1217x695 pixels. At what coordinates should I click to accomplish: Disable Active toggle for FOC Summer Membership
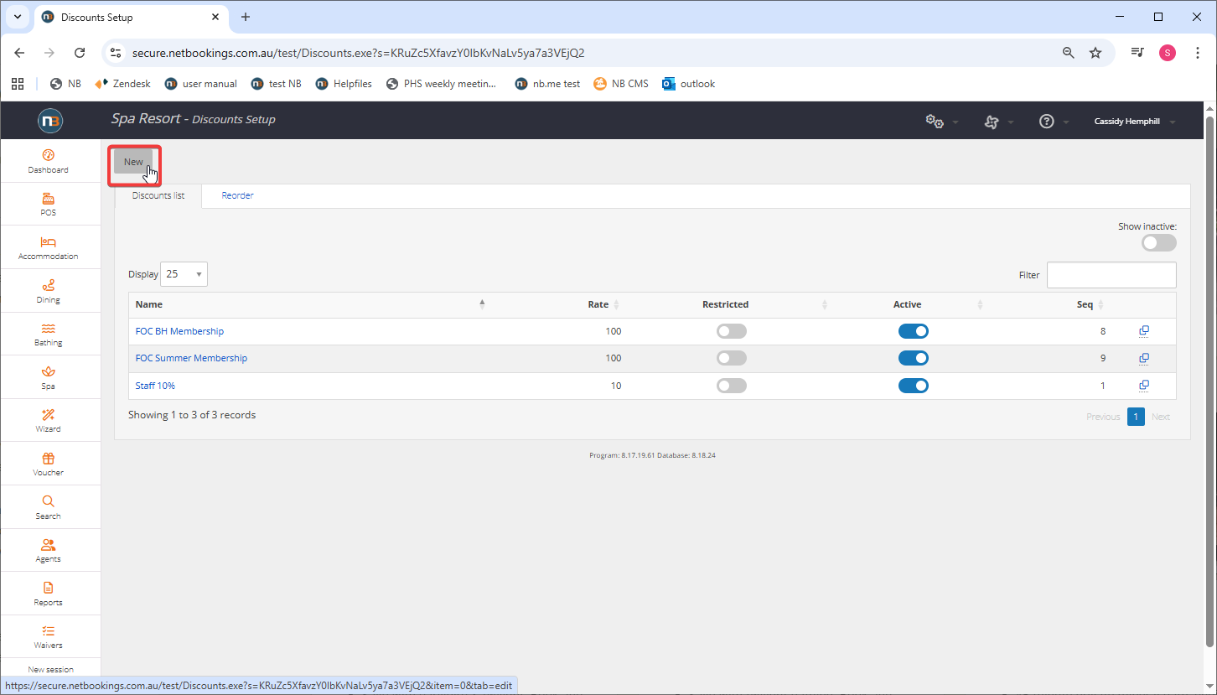pyautogui.click(x=913, y=358)
